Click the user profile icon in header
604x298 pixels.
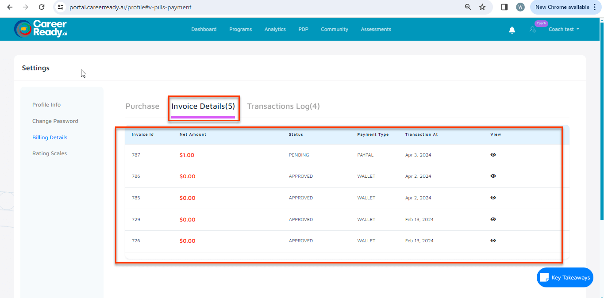(532, 30)
